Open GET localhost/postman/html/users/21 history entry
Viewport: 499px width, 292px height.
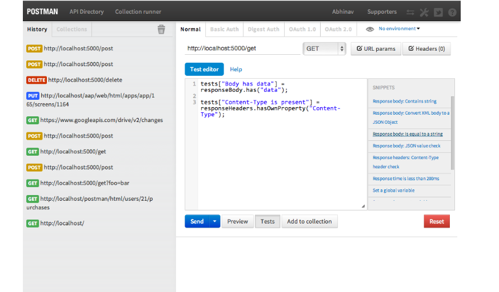(x=90, y=203)
